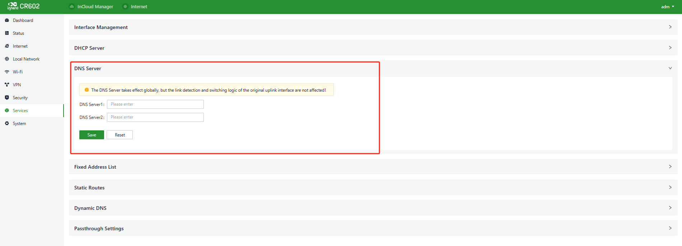Viewport: 682px width, 246px height.
Task: Click the Internet status label in header
Action: pos(139,7)
